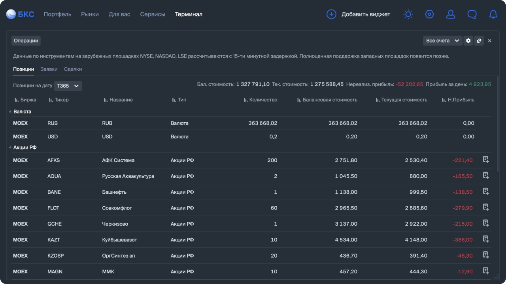Image resolution: width=506 pixels, height=284 pixels.
Task: Open the chat messages icon
Action: (x=472, y=14)
